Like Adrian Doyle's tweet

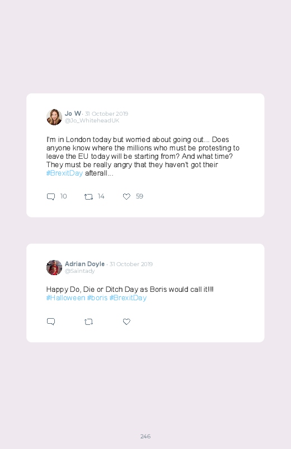(x=126, y=322)
